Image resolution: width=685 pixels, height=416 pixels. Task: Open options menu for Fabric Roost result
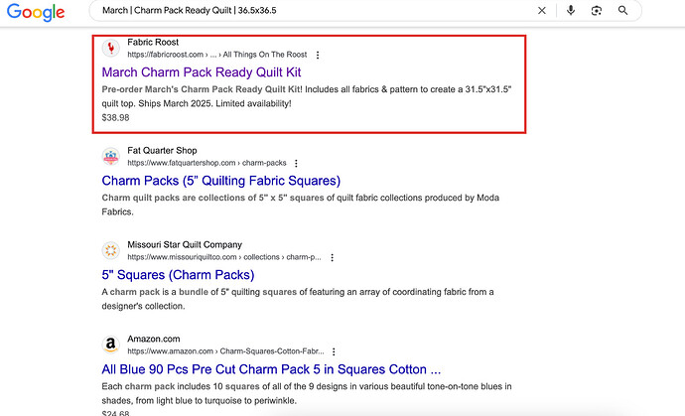click(318, 55)
